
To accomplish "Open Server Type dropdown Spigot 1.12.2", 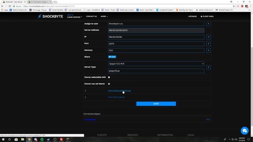I will pyautogui.click(x=156, y=64).
